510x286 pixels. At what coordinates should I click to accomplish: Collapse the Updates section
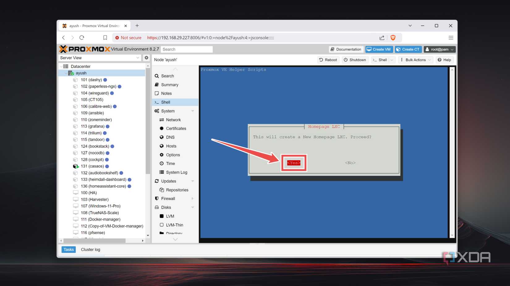[x=193, y=181]
